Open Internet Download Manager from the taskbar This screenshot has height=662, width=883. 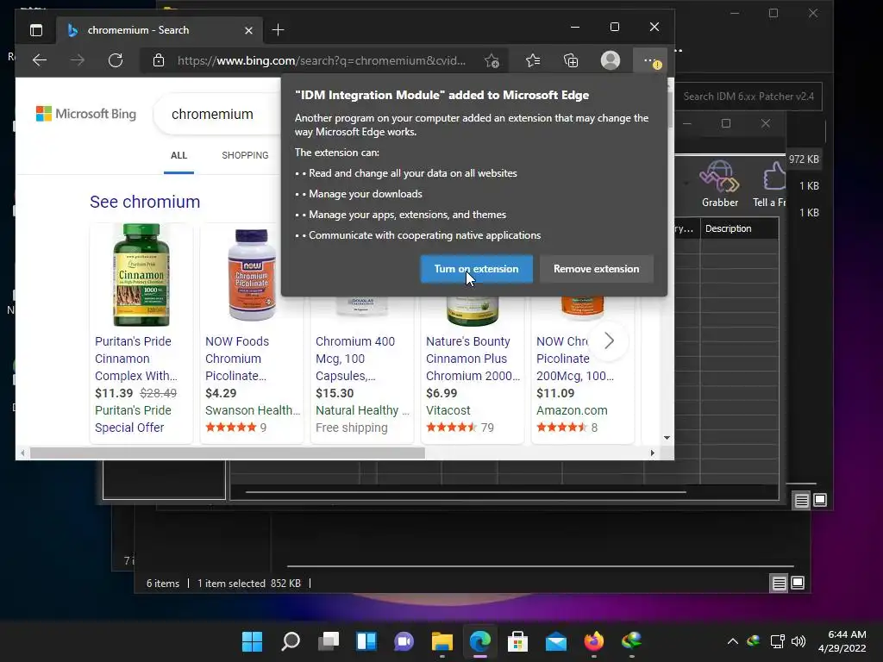coord(631,641)
